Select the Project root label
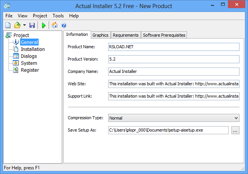 (x=21, y=35)
